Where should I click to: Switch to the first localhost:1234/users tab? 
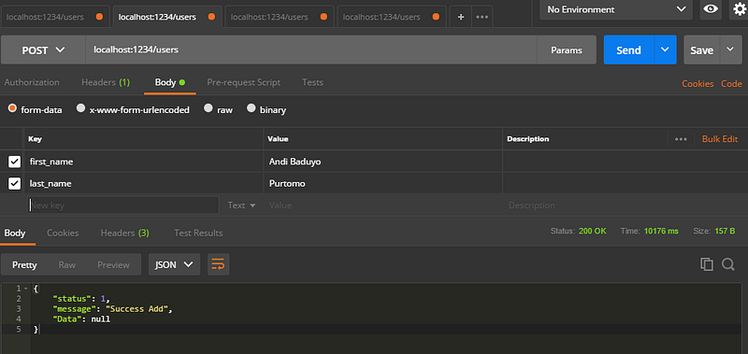[55, 17]
